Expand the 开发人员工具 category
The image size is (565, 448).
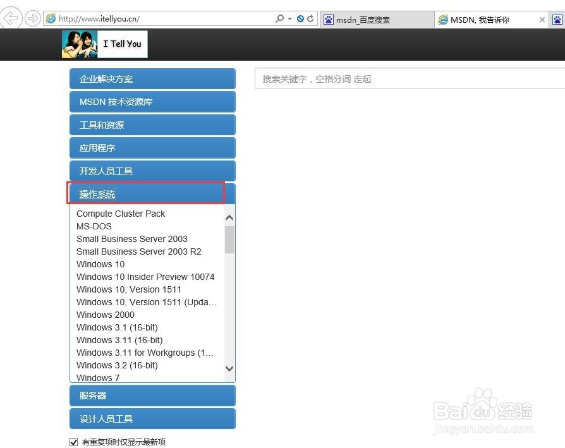pos(152,171)
